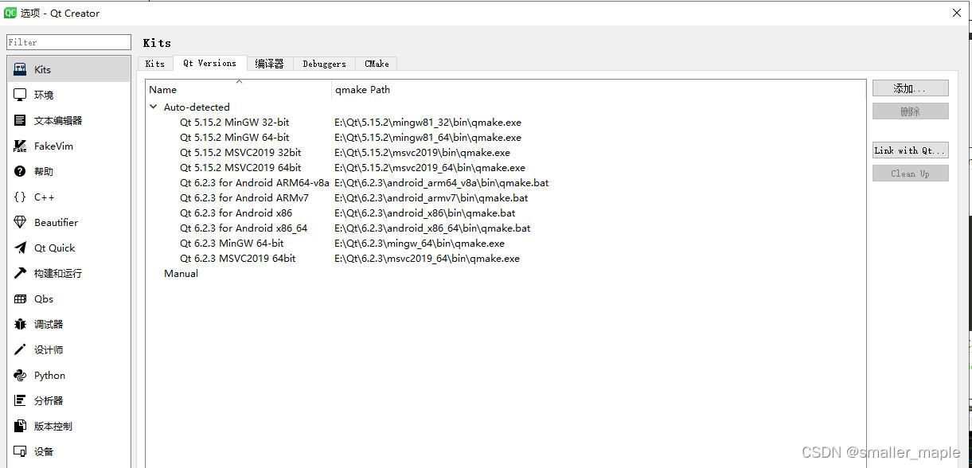The width and height of the screenshot is (972, 468).
Task: Open the 帮助 question mark icon
Action: (20, 171)
